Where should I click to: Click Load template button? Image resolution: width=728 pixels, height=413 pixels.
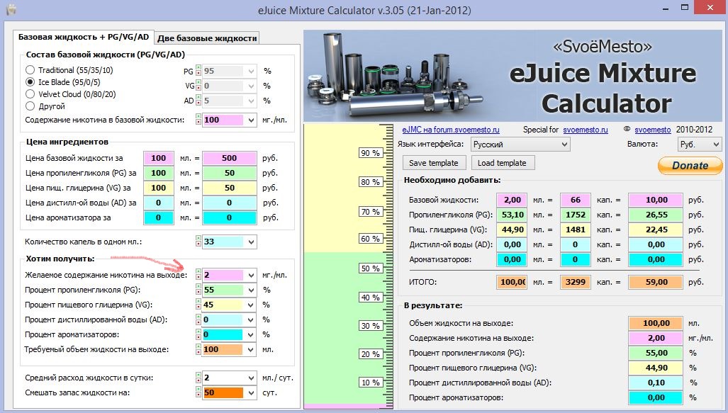(501, 163)
